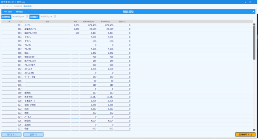Click the vertical scrollbar thumb

tap(254, 43)
